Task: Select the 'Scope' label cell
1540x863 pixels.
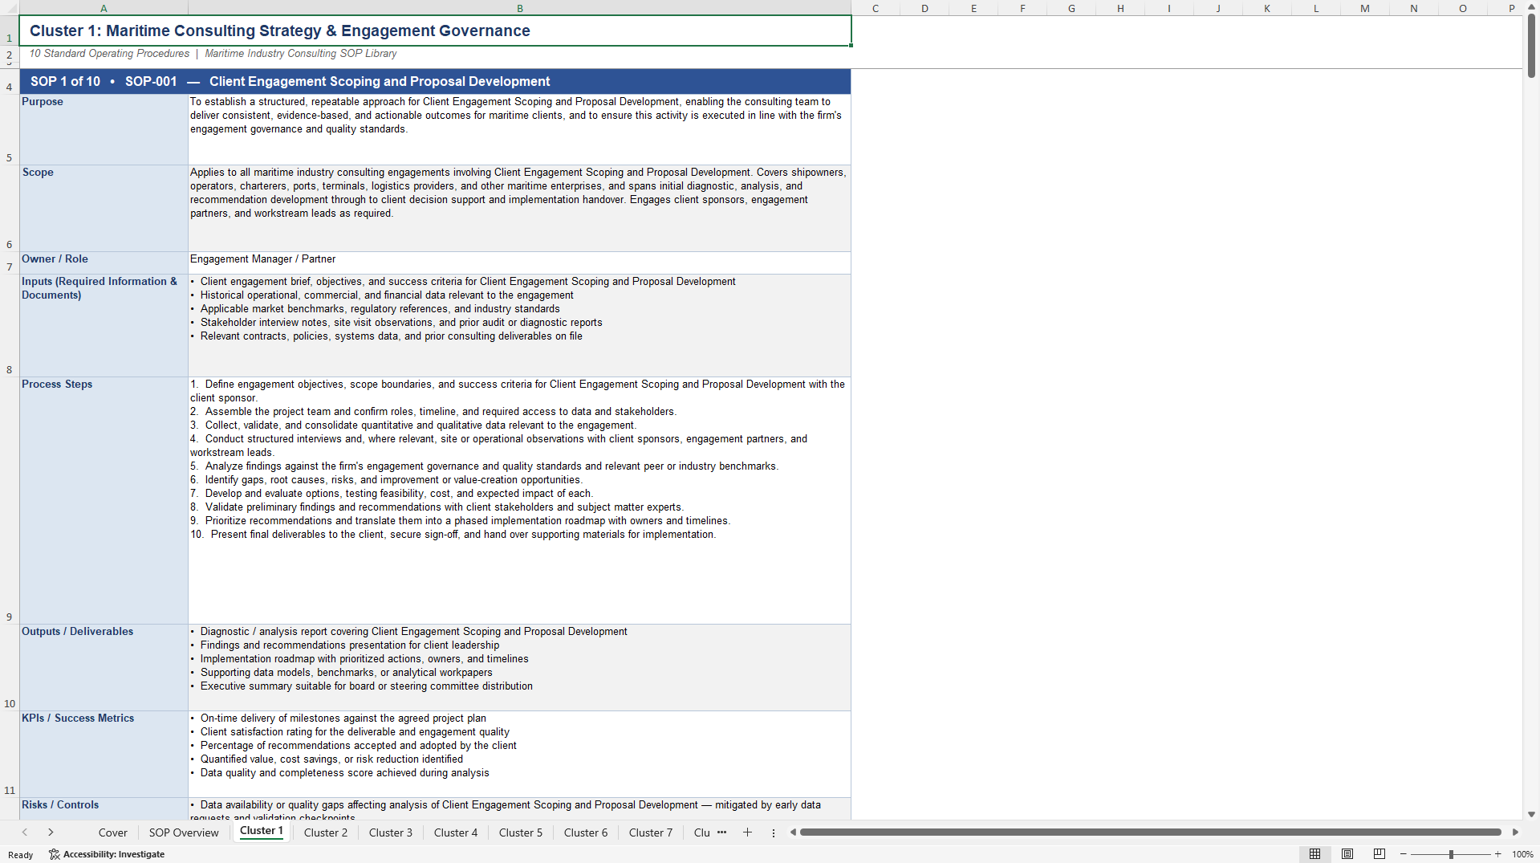Action: pyautogui.click(x=104, y=209)
